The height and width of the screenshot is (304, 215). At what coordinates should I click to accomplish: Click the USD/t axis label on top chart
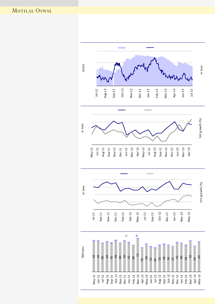[84, 68]
